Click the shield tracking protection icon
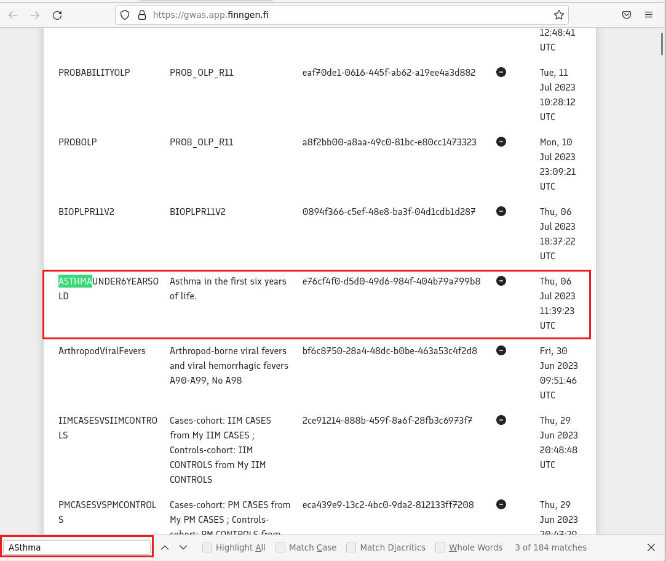 tap(125, 15)
